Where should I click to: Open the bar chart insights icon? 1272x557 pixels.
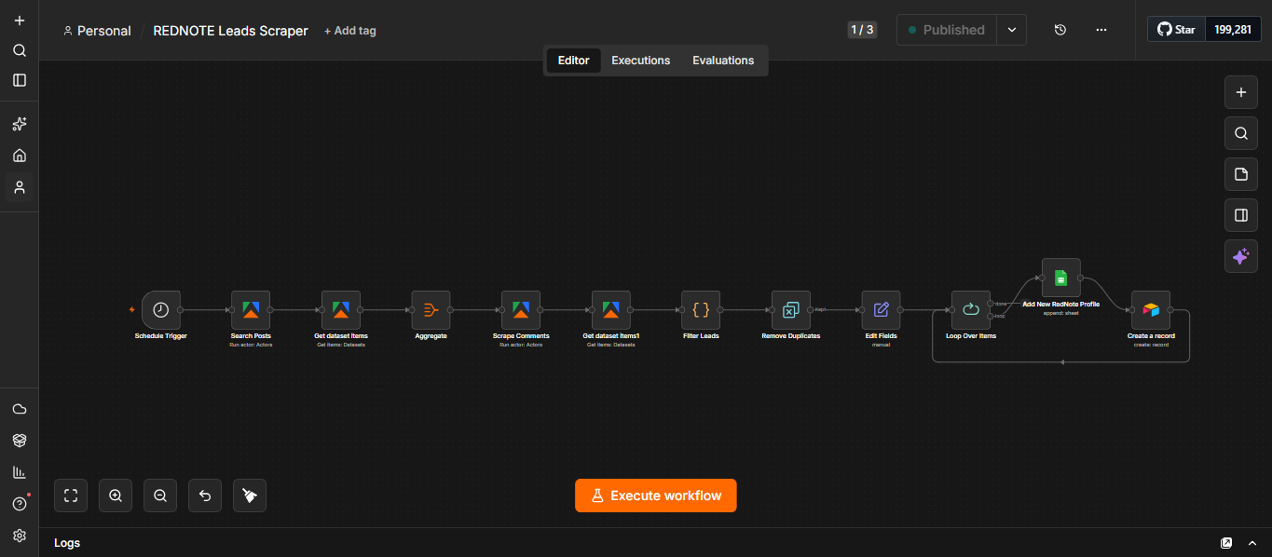click(20, 472)
